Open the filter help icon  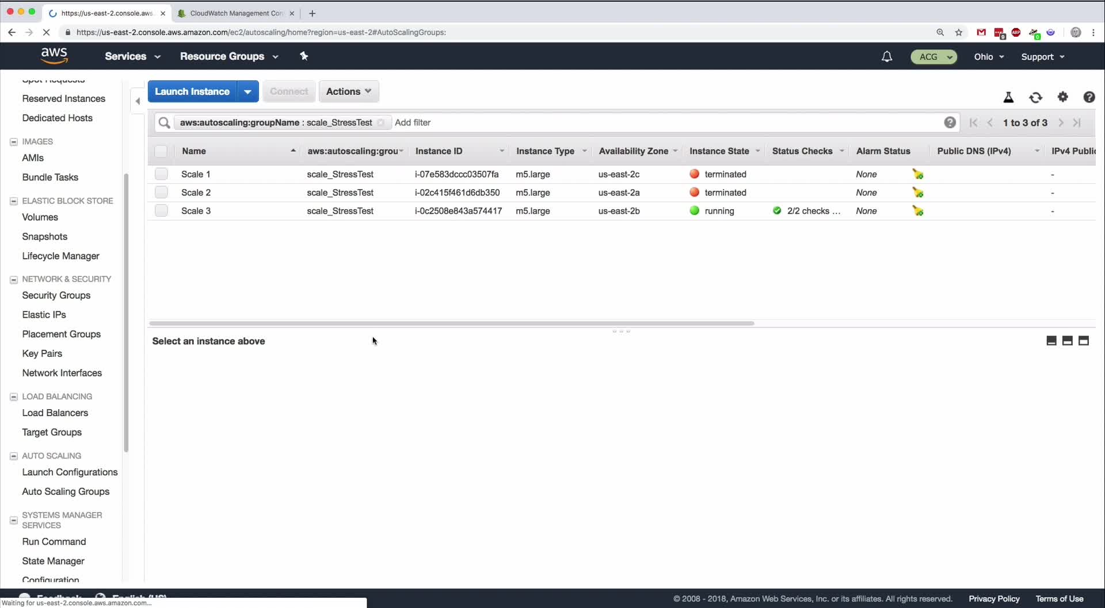click(950, 122)
